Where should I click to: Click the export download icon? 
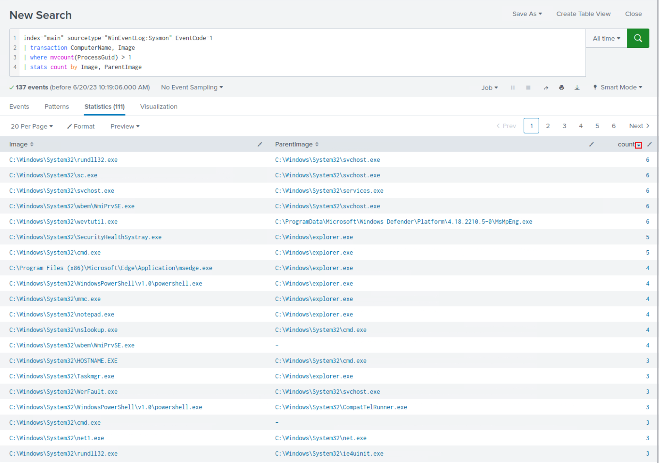(x=577, y=88)
